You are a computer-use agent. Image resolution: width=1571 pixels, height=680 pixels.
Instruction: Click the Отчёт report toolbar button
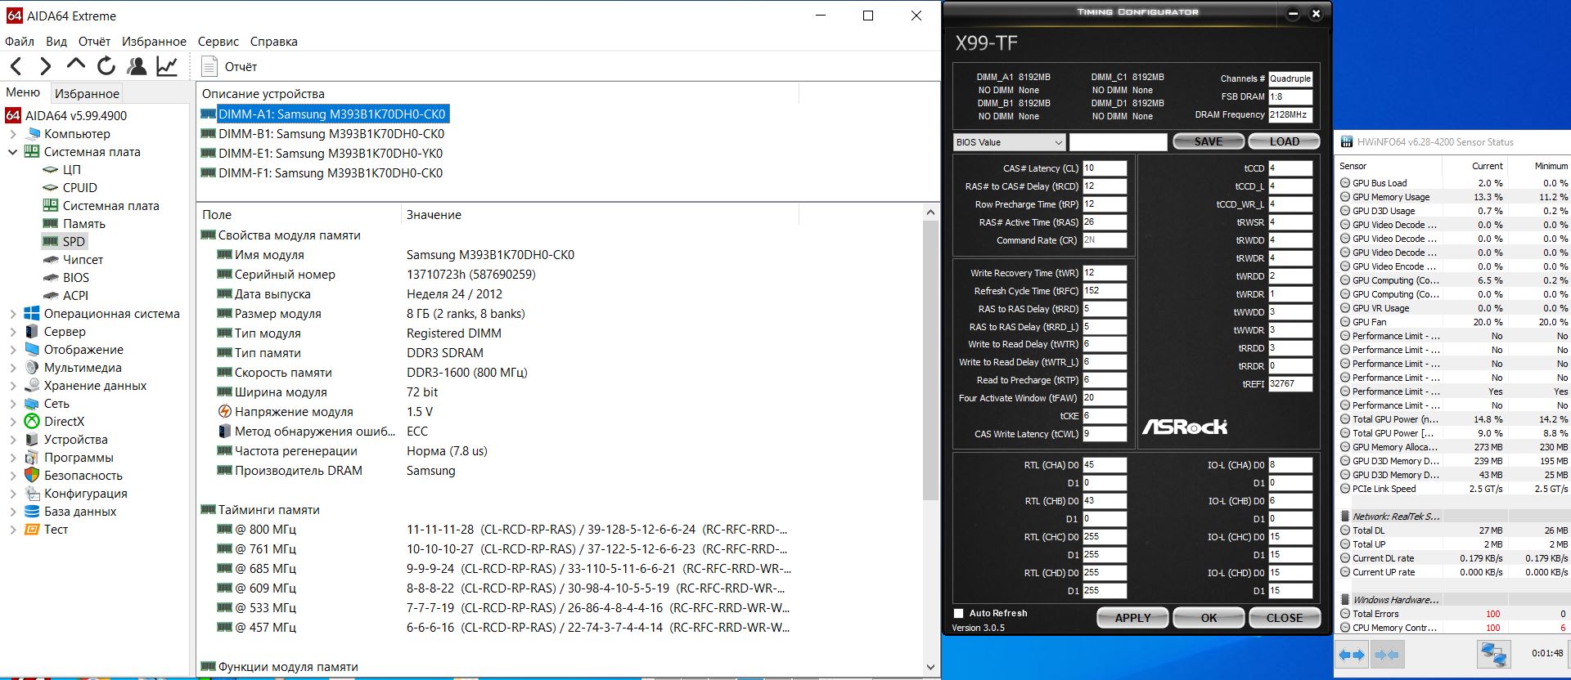click(229, 66)
